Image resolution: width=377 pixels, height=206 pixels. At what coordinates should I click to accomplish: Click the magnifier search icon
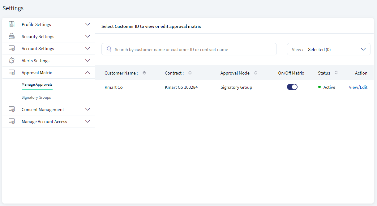click(109, 49)
